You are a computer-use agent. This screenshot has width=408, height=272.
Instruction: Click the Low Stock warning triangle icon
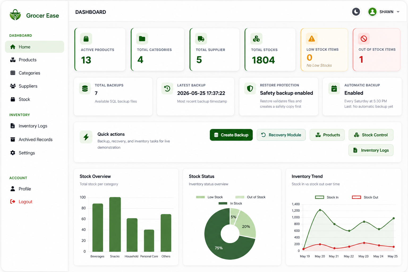[312, 39]
